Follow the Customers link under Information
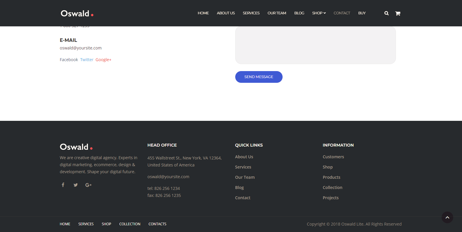Image resolution: width=462 pixels, height=232 pixels. click(333, 157)
